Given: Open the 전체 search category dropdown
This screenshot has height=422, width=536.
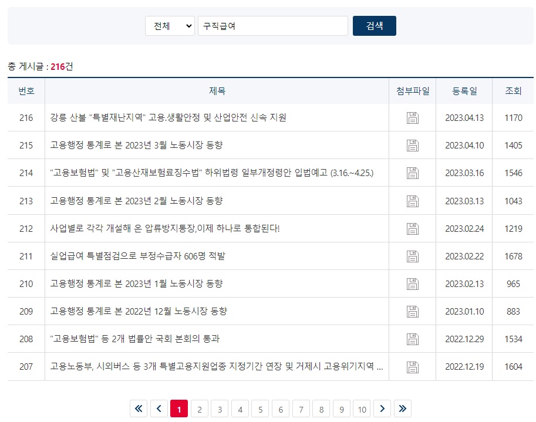Looking at the screenshot, I should point(170,25).
